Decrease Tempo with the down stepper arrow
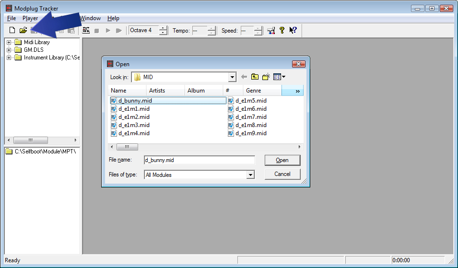The width and height of the screenshot is (458, 268). [211, 33]
